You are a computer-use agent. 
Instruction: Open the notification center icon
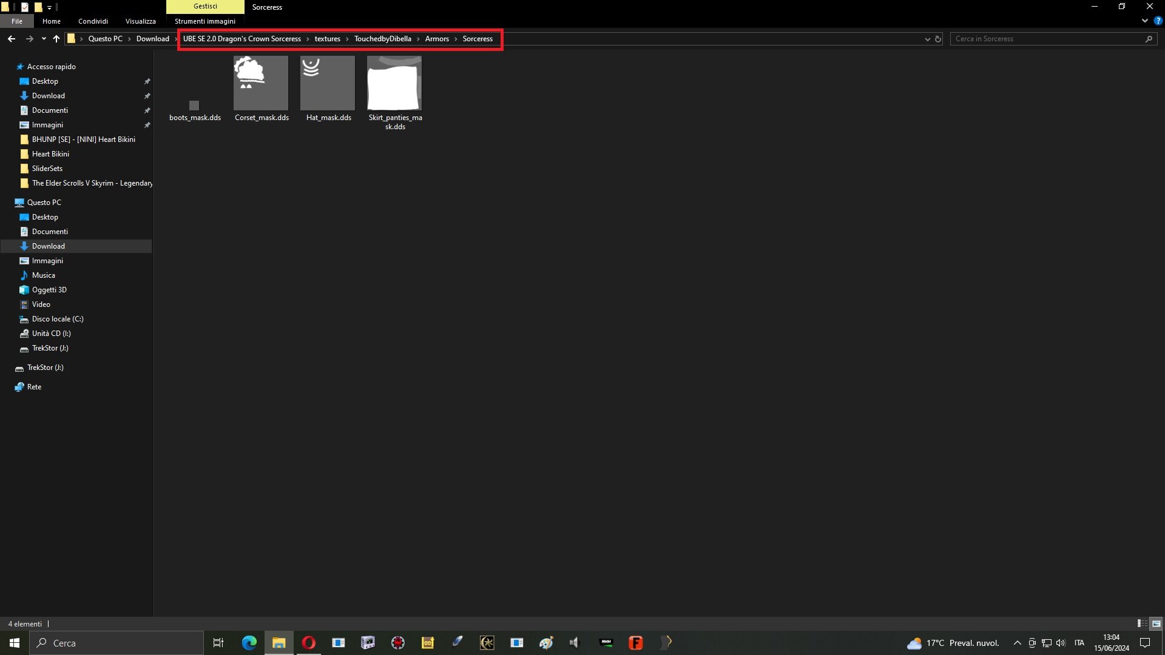tap(1145, 643)
